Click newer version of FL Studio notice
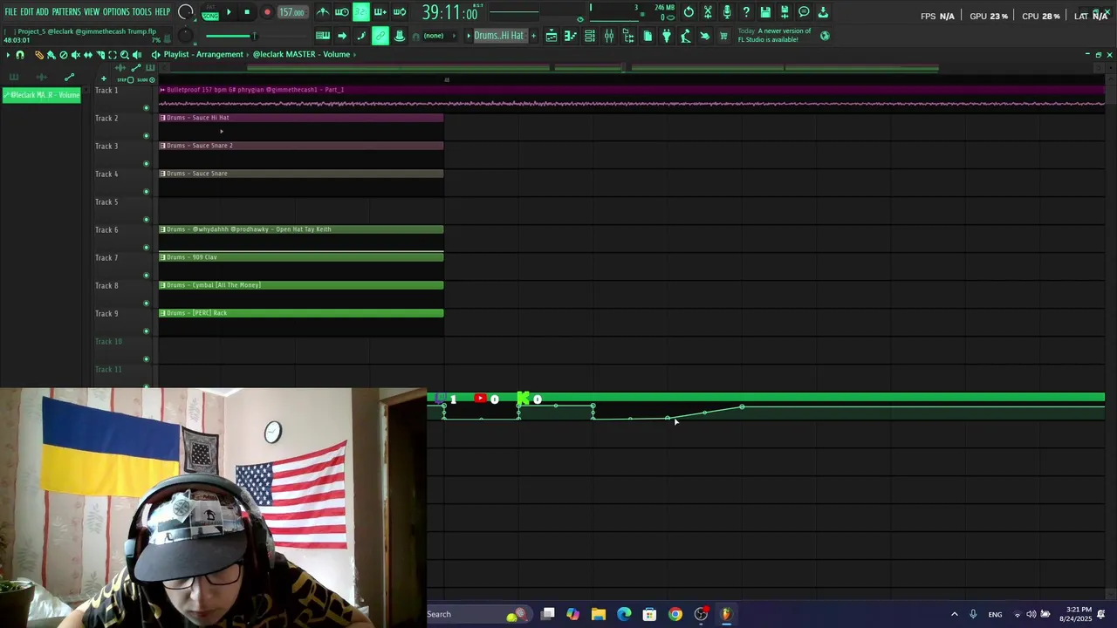This screenshot has width=1117, height=628. (x=774, y=36)
